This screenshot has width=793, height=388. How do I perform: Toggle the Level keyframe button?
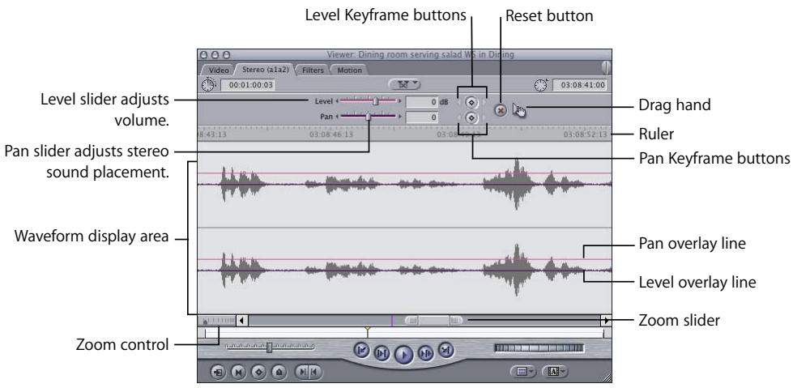pos(471,102)
